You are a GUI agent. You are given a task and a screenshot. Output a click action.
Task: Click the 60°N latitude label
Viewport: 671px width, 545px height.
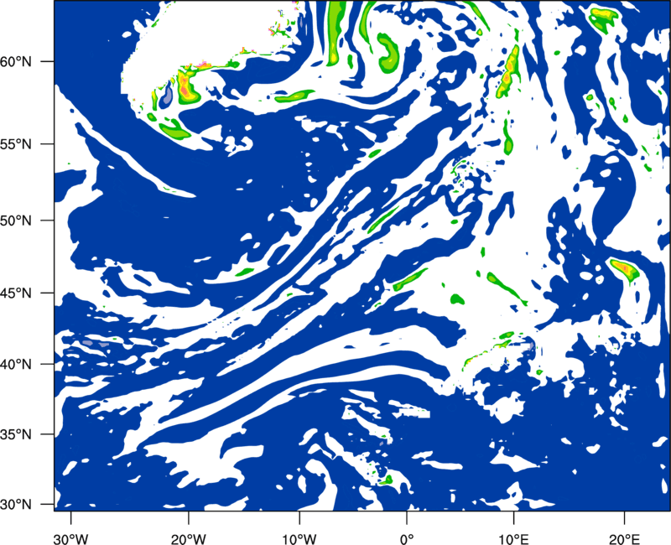click(16, 62)
